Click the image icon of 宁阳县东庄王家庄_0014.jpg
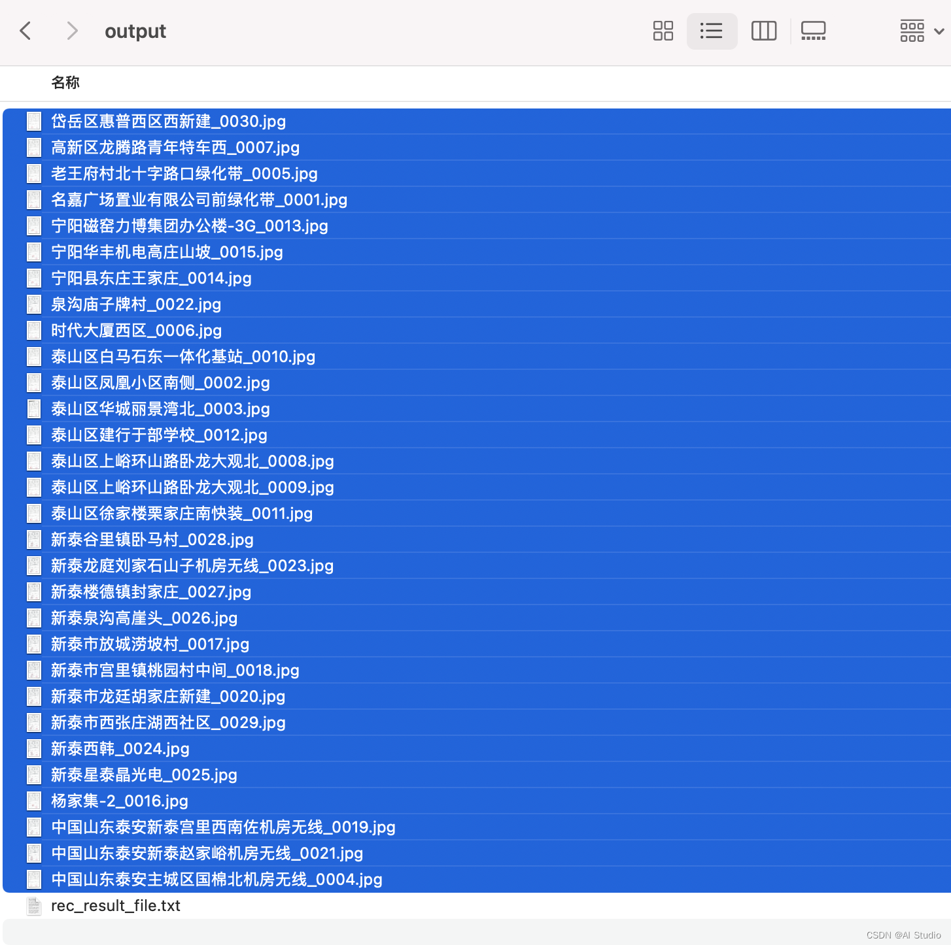 [34, 278]
